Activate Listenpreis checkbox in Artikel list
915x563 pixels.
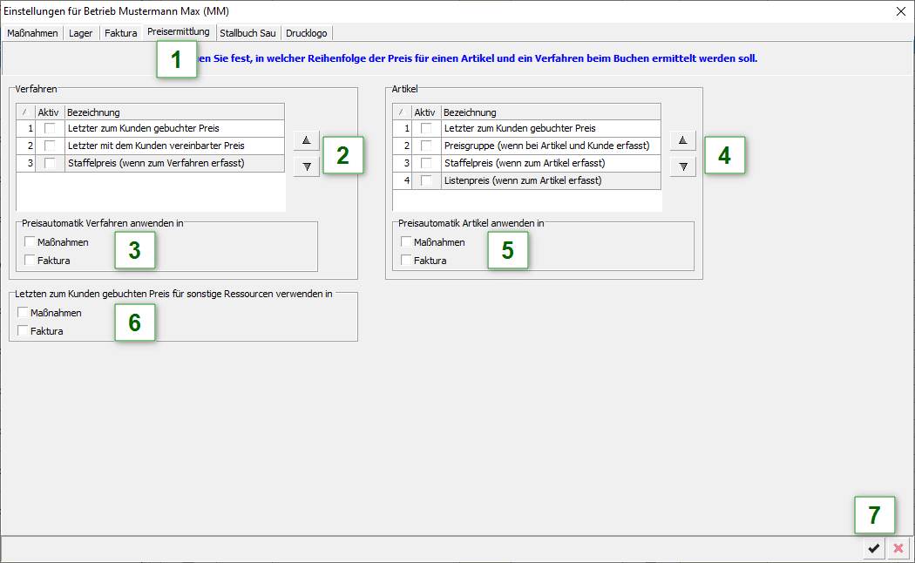[x=426, y=180]
